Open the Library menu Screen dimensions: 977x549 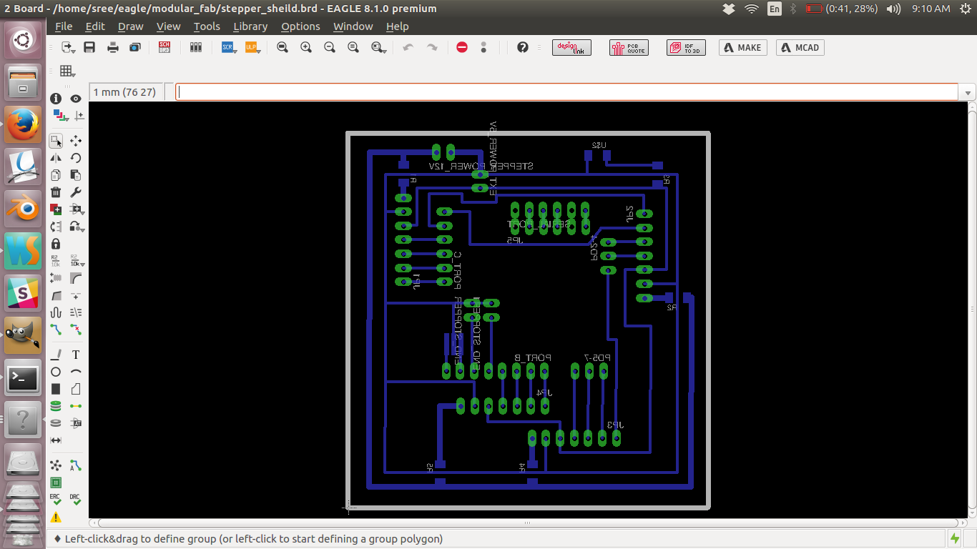[x=250, y=26]
